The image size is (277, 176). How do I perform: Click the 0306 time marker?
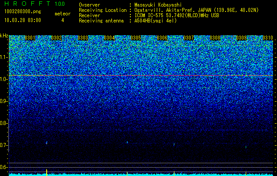coord(162,38)
